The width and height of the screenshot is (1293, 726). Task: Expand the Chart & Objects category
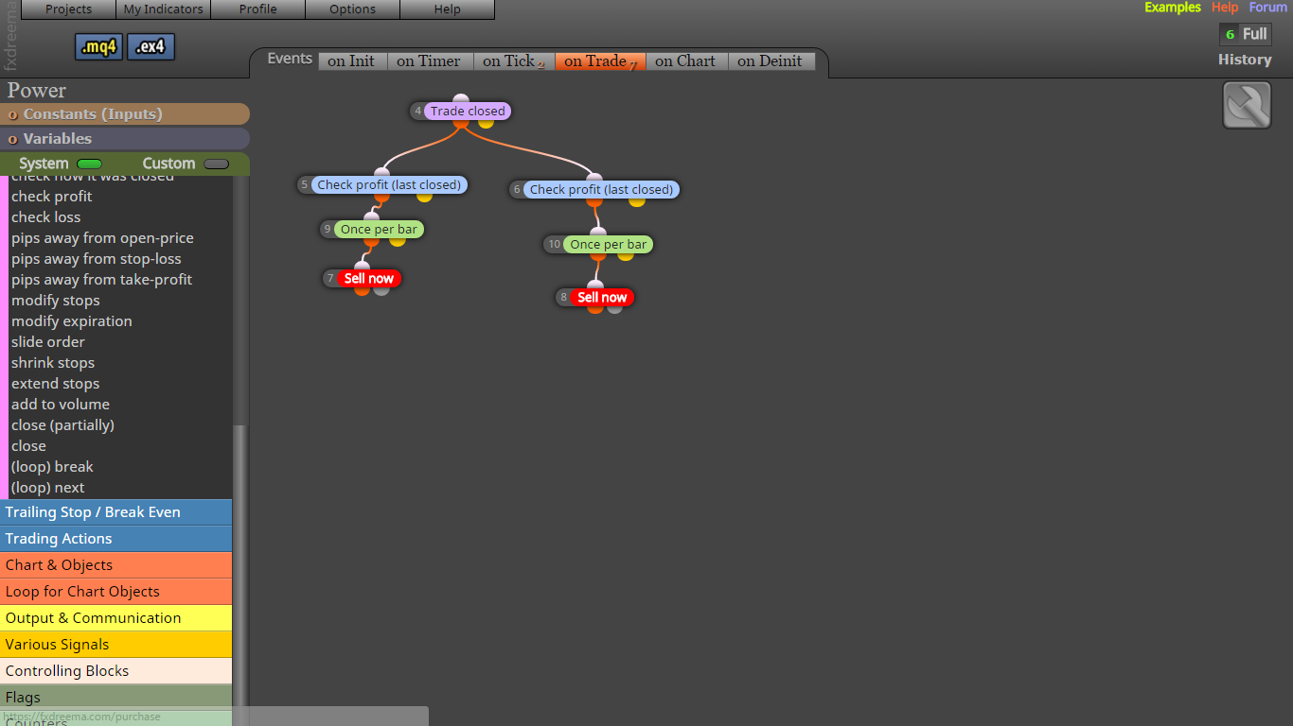point(115,565)
